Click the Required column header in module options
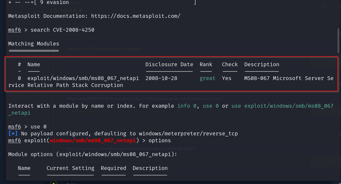This screenshot has width=341, height=184. pyautogui.click(x=113, y=168)
